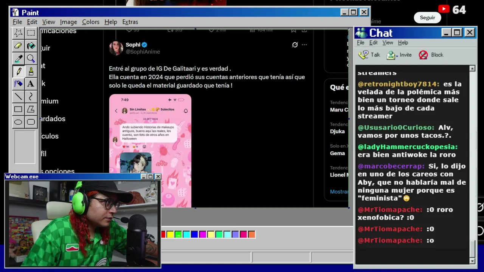Click the blue verified badge next to Sophi
Viewport: 484px width, 272px height.
pos(144,45)
